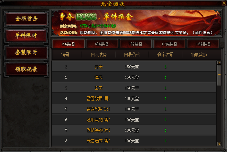The image size is (227, 152).
Task: Switch to the 4转装备 tab
Action: [x=102, y=44]
